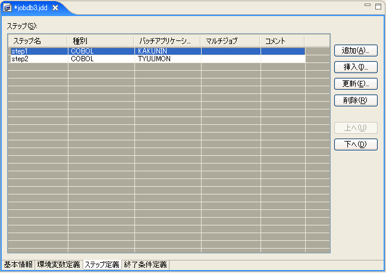The image size is (386, 273).
Task: Minimize the editor pane
Action: [x=368, y=5]
